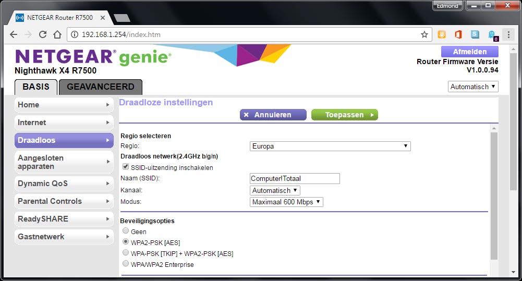Select the Geen security option
Screen dimensions: 522x281
click(x=126, y=231)
